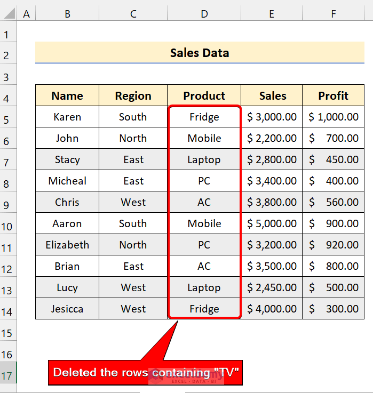Select the $ 3,800.00 sales cell
373x393 pixels.
(x=272, y=202)
